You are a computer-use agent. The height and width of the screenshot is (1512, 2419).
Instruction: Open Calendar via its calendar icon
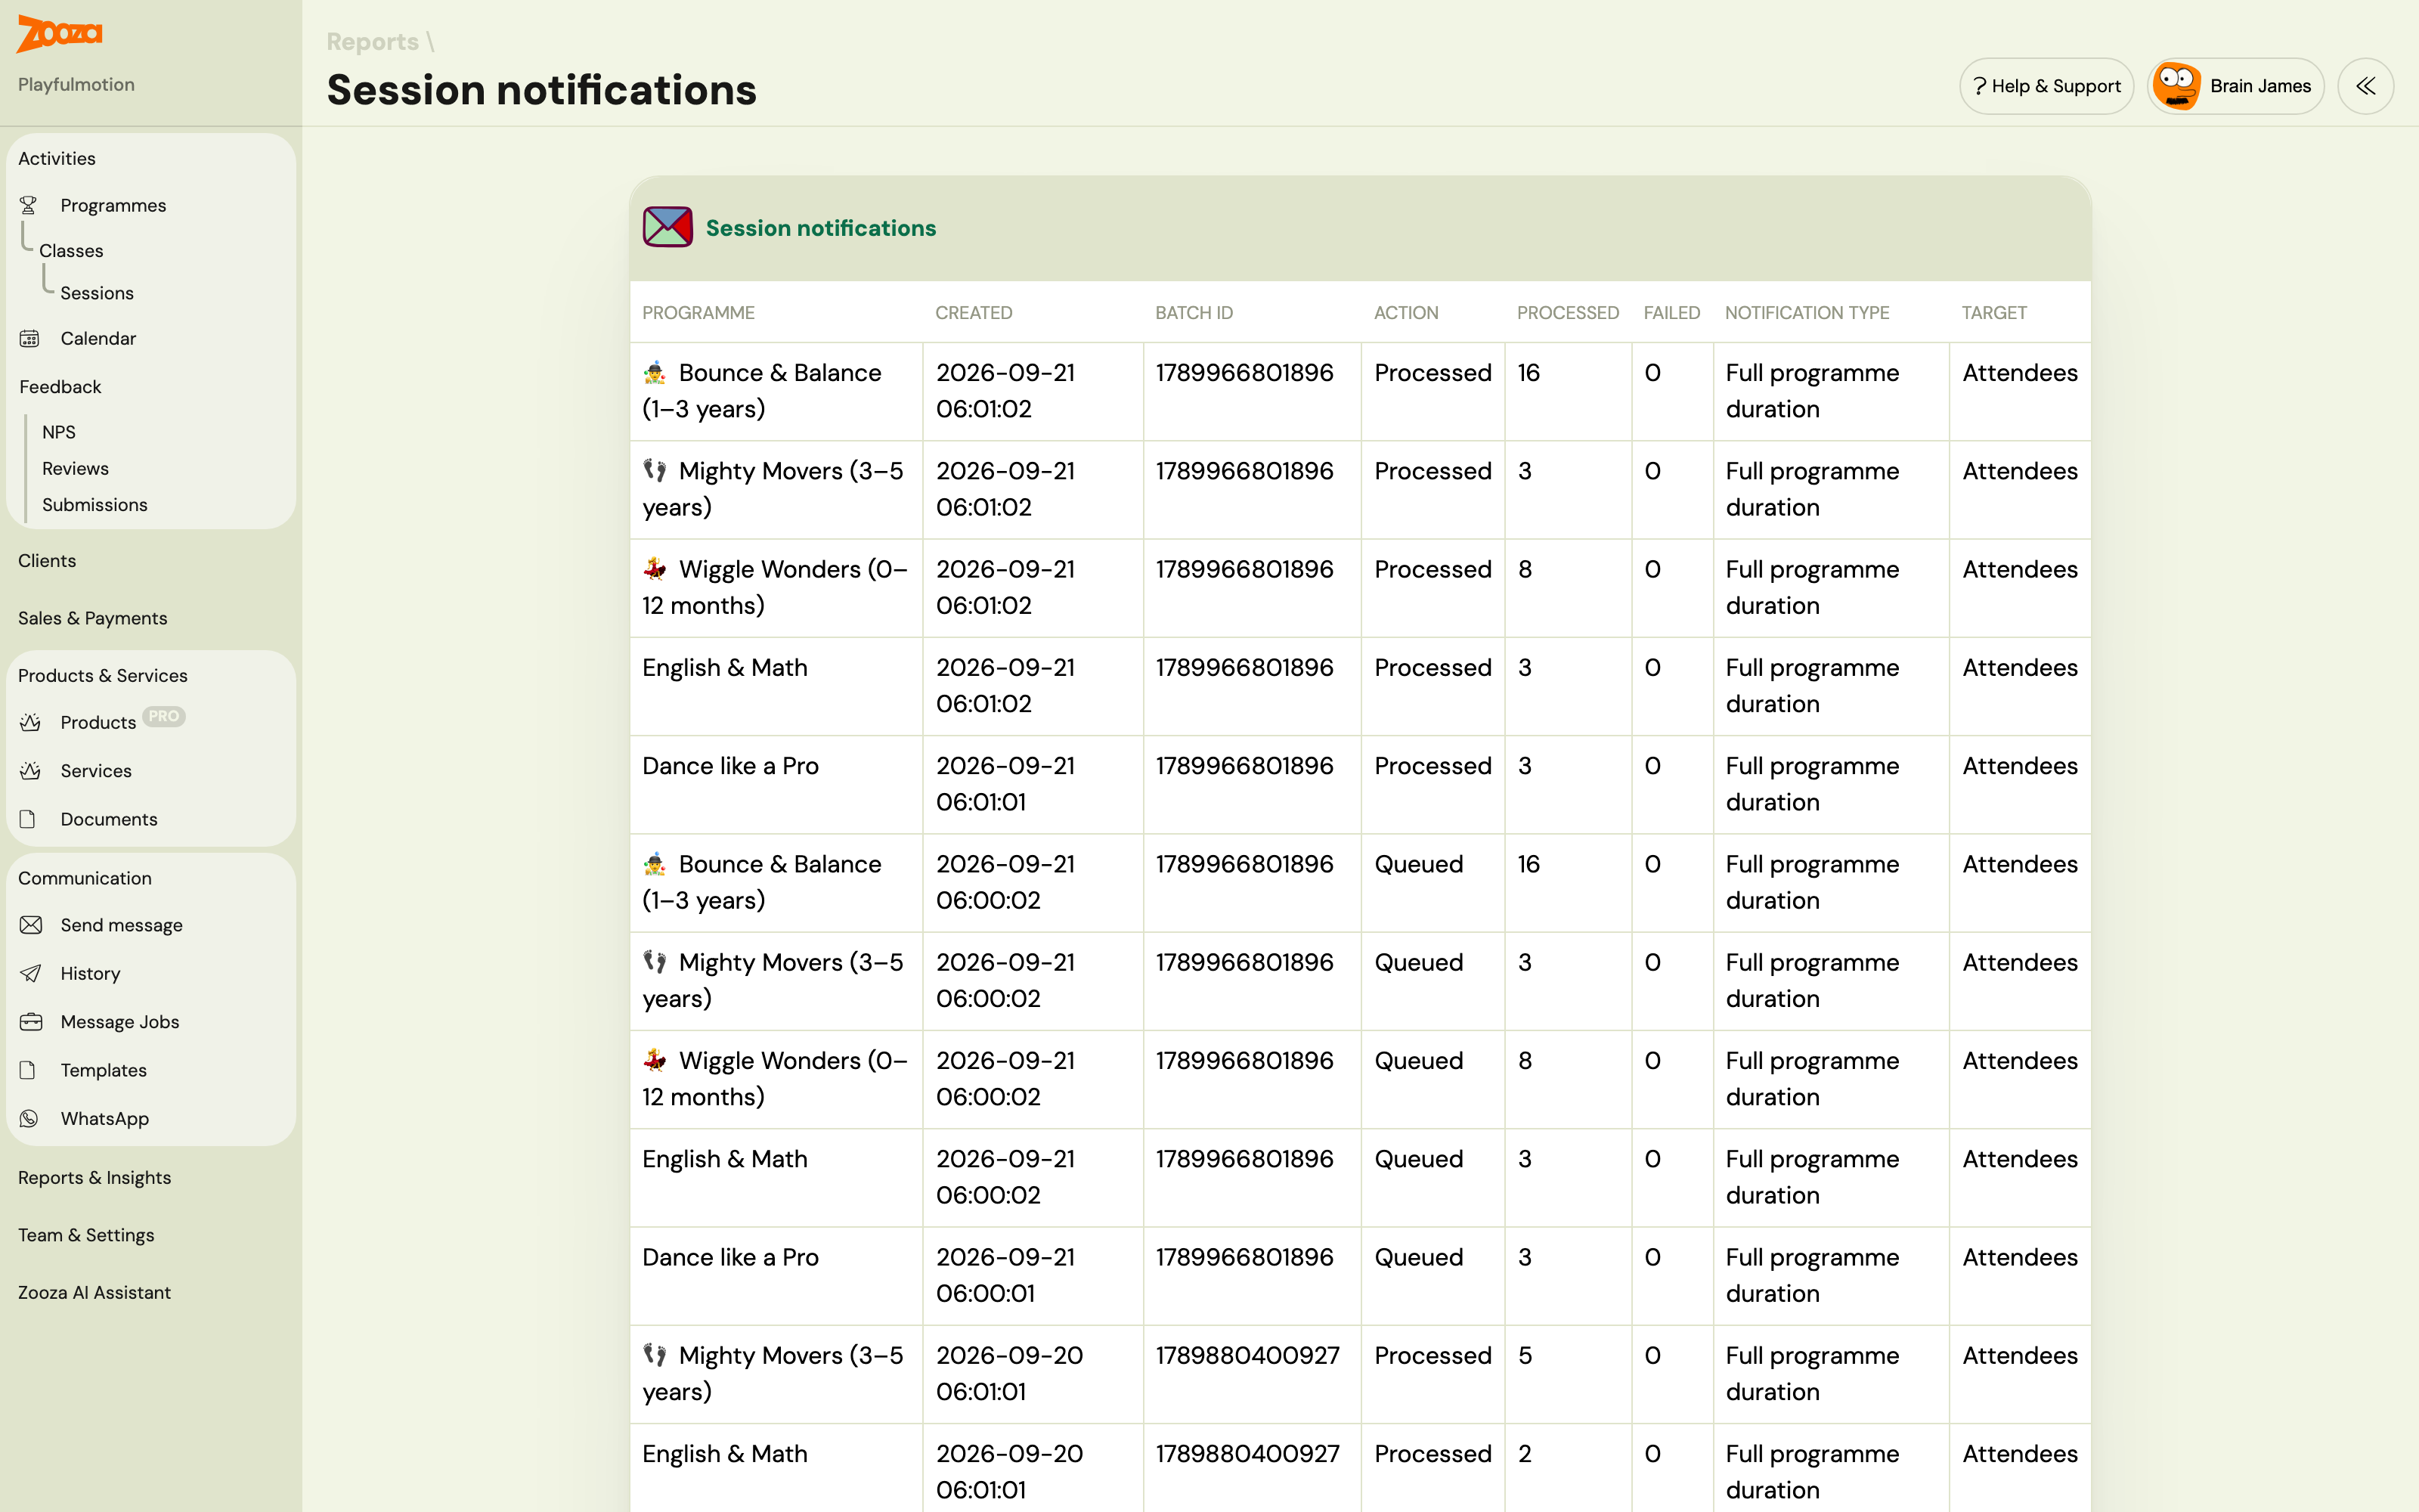tap(30, 338)
